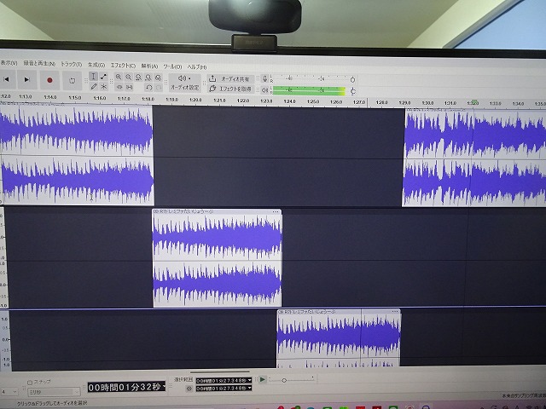Toggle the Loop playback button
Image resolution: width=546 pixels, height=409 pixels.
click(x=73, y=80)
